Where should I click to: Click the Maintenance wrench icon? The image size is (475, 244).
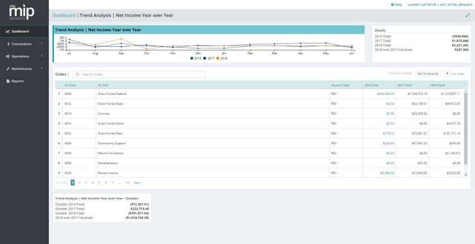click(8, 69)
